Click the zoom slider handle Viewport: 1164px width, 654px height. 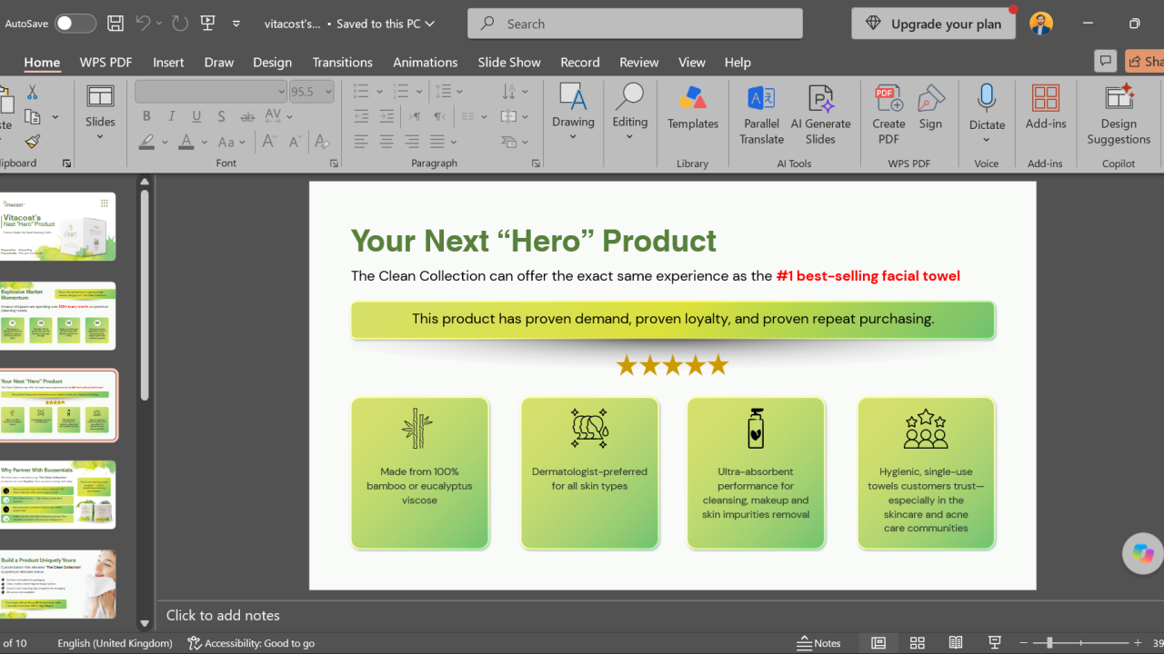tap(1049, 643)
